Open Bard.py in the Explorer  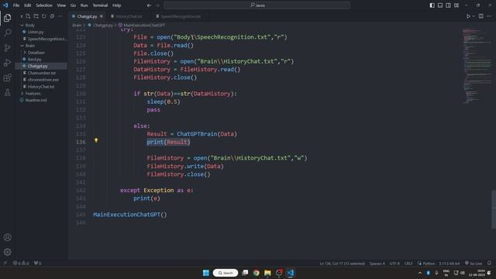(x=34, y=59)
